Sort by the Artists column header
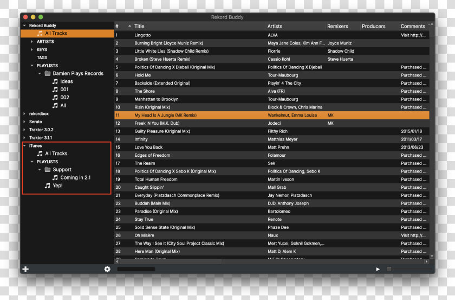455x300 pixels. coord(295,26)
